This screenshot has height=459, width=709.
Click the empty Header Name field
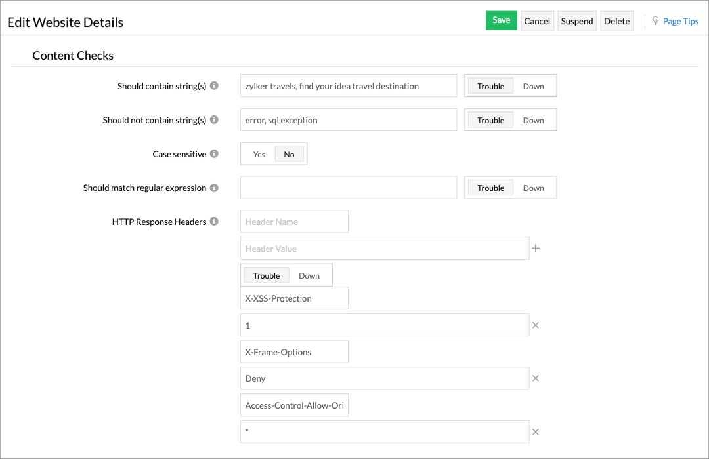294,221
